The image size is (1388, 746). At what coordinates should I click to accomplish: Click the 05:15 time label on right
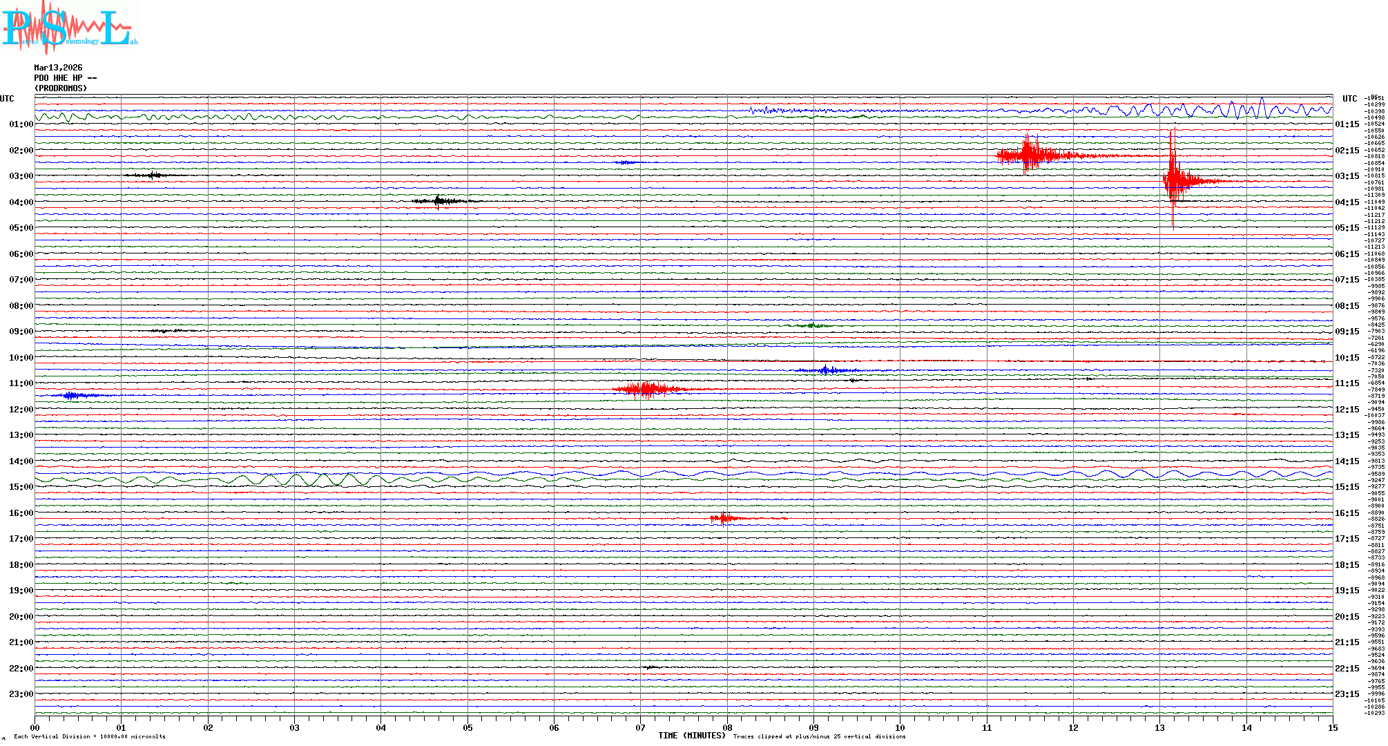click(x=1347, y=228)
